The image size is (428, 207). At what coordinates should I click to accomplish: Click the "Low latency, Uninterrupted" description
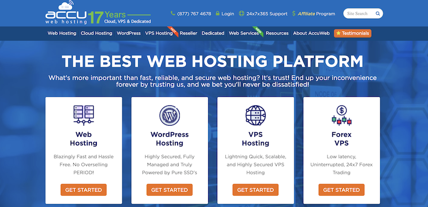(x=341, y=165)
